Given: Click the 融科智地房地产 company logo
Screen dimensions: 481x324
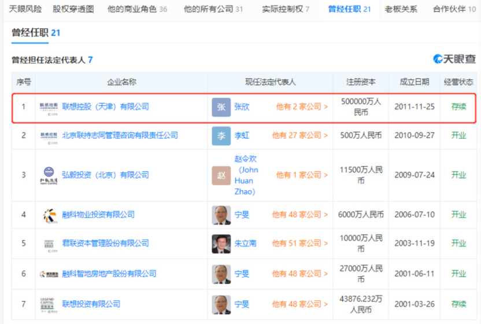Looking at the screenshot, I should click(49, 274).
